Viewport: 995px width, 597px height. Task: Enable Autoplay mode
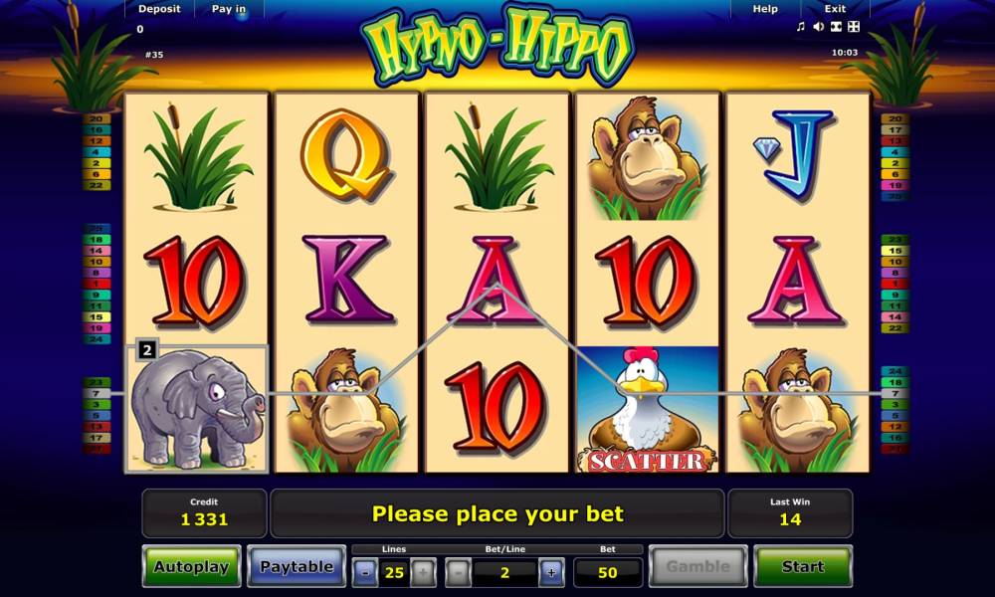pyautogui.click(x=192, y=566)
